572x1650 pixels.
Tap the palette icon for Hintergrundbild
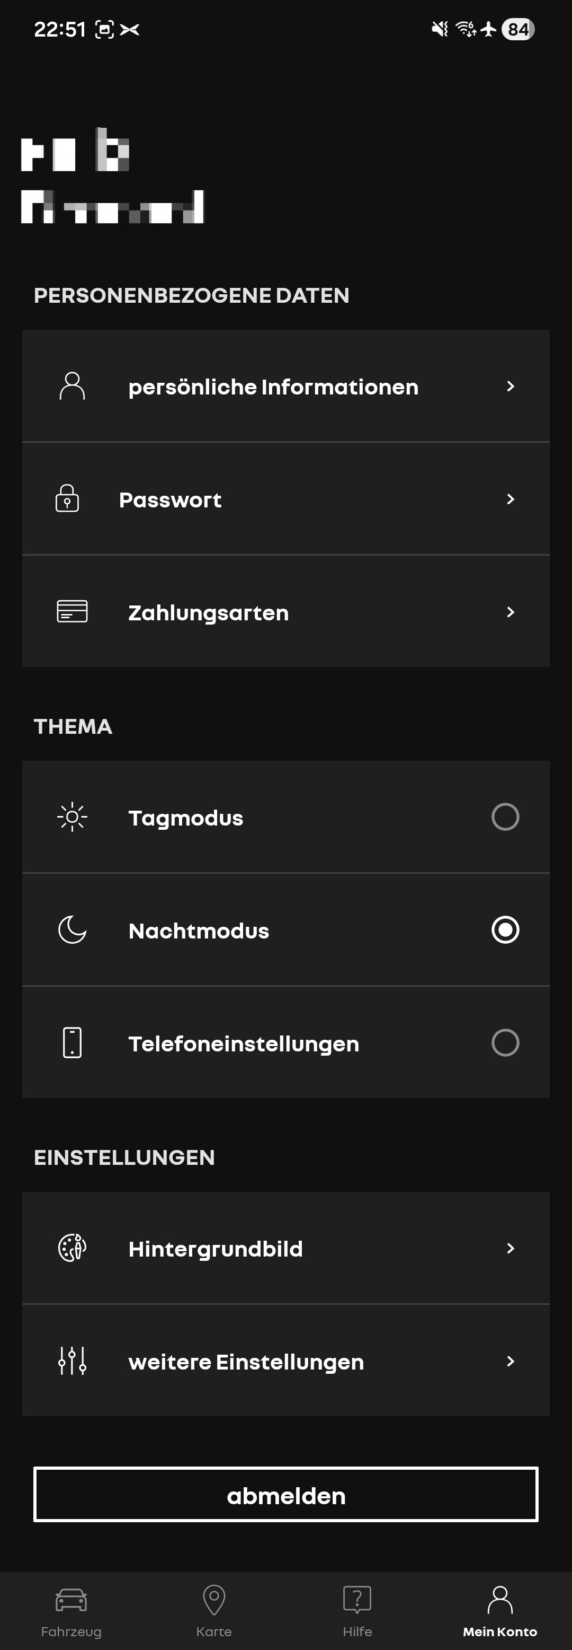click(73, 1248)
